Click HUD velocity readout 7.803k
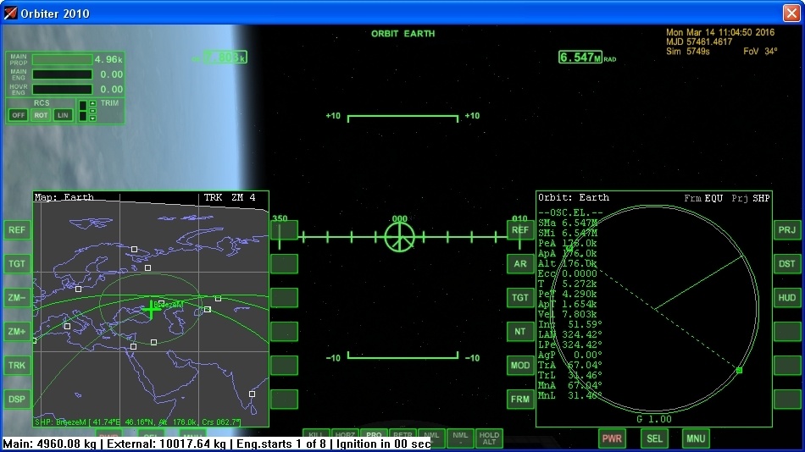Image resolution: width=805 pixels, height=452 pixels. 225,57
